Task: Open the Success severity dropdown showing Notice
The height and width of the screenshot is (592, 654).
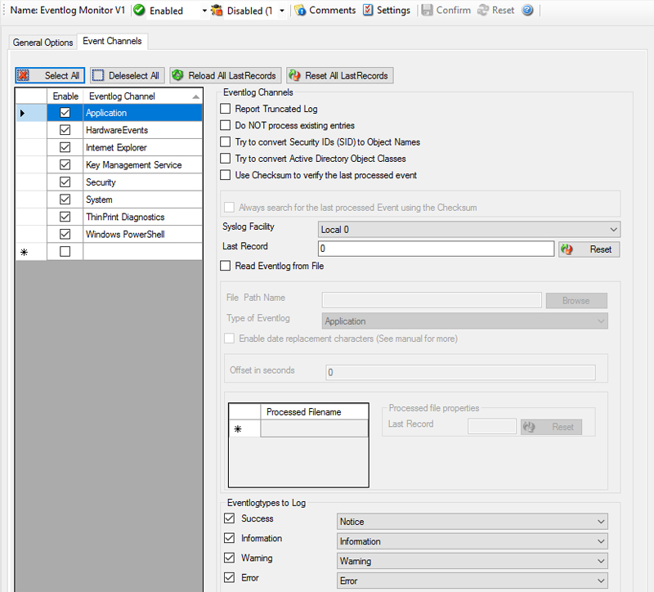Action: [472, 522]
